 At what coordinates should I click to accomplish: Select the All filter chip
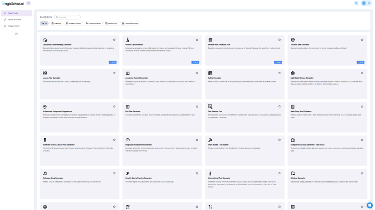coord(44,24)
